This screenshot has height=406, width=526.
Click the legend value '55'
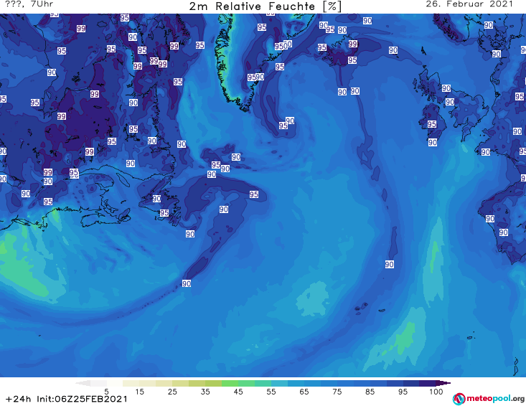click(x=271, y=392)
